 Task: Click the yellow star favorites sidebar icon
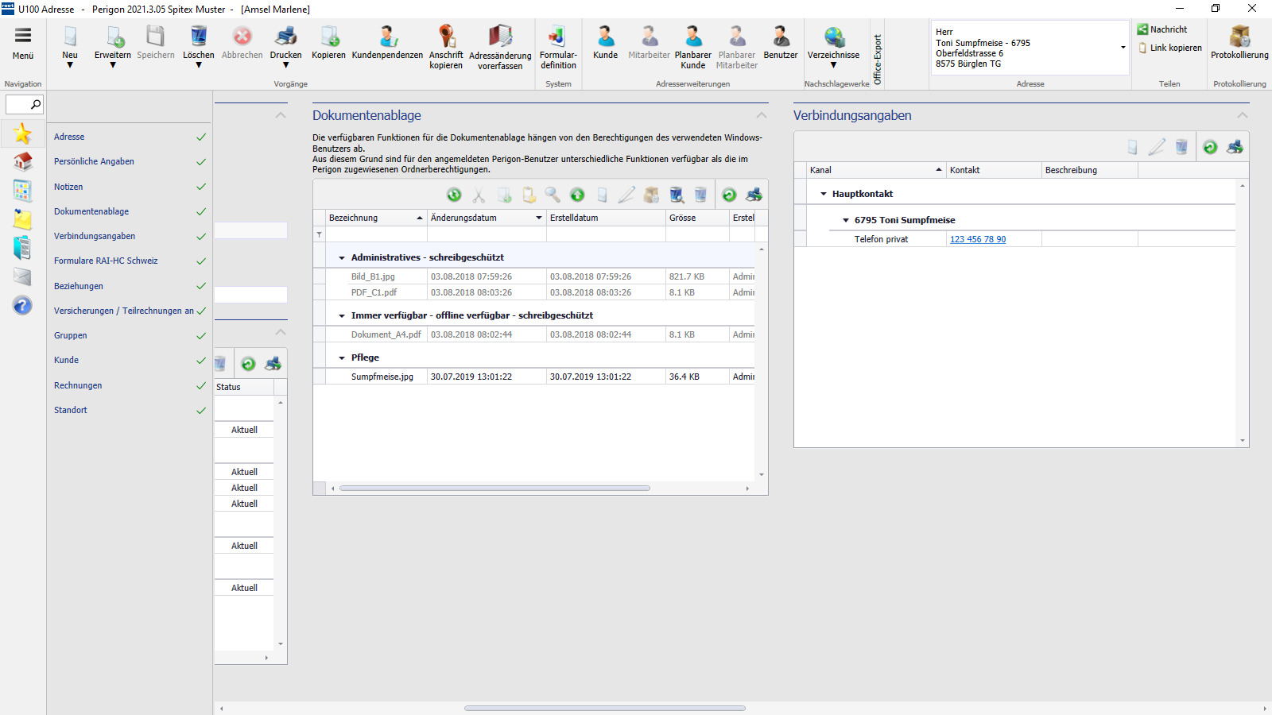tap(22, 133)
